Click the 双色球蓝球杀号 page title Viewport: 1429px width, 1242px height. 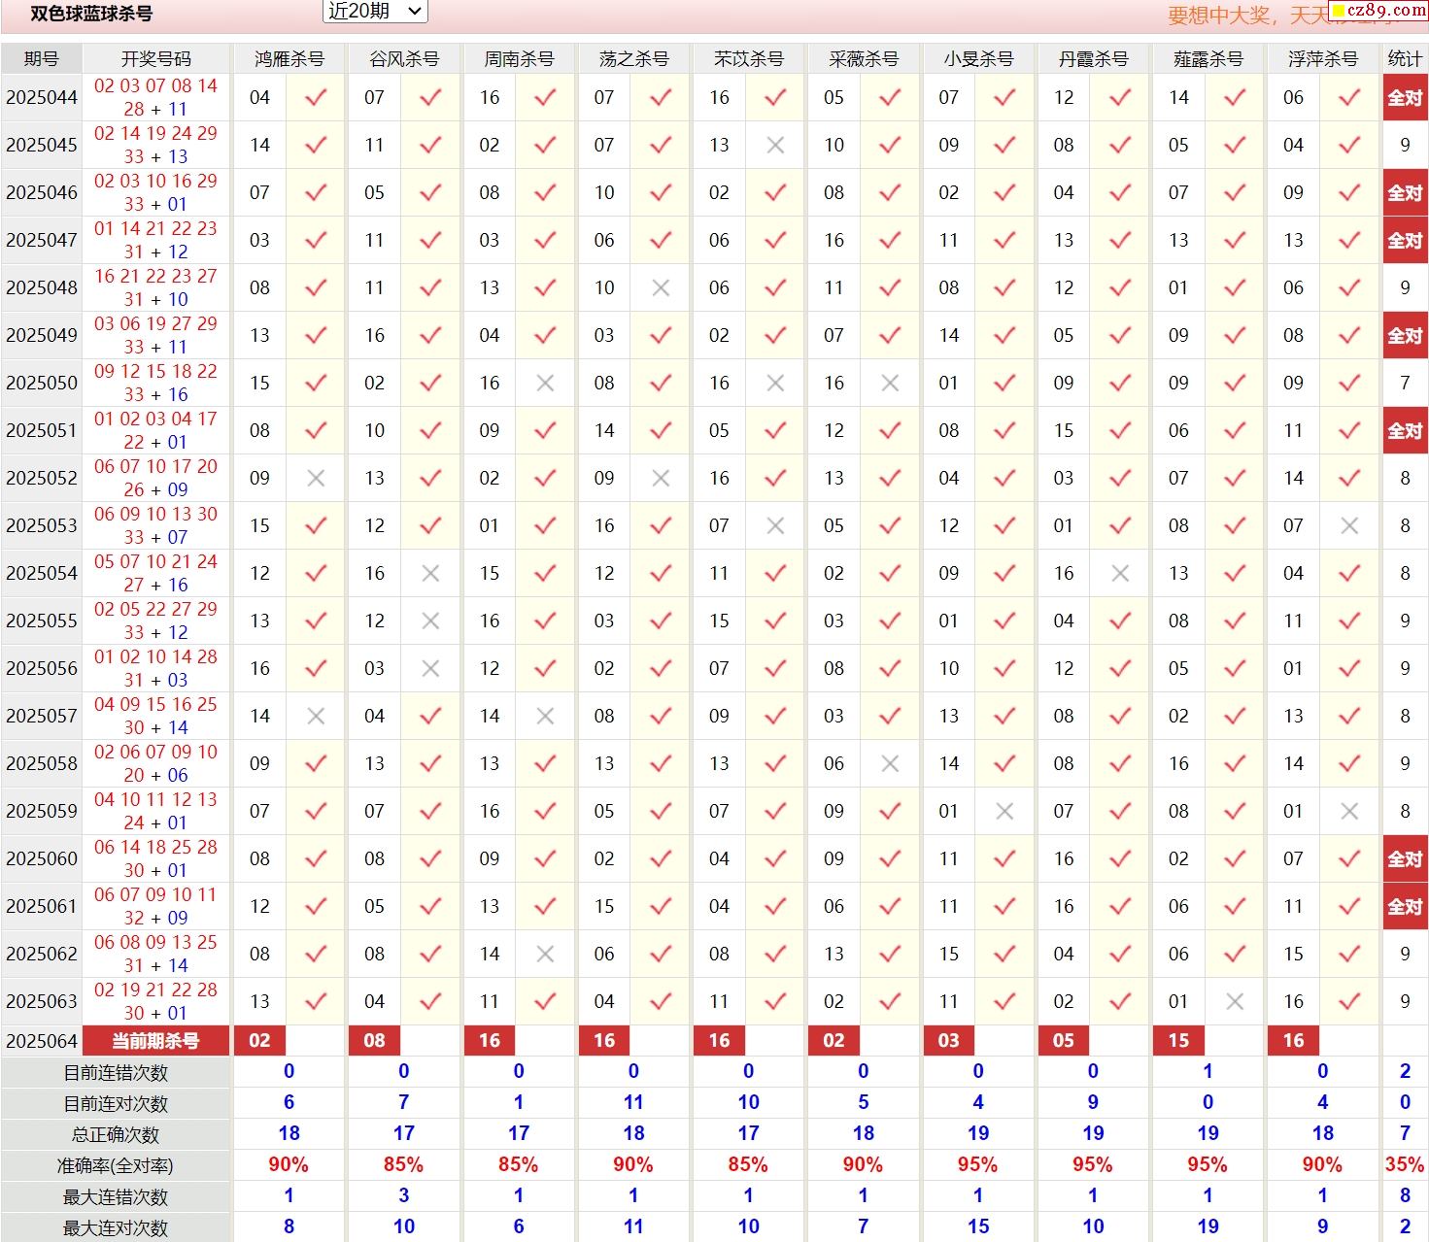[x=91, y=14]
